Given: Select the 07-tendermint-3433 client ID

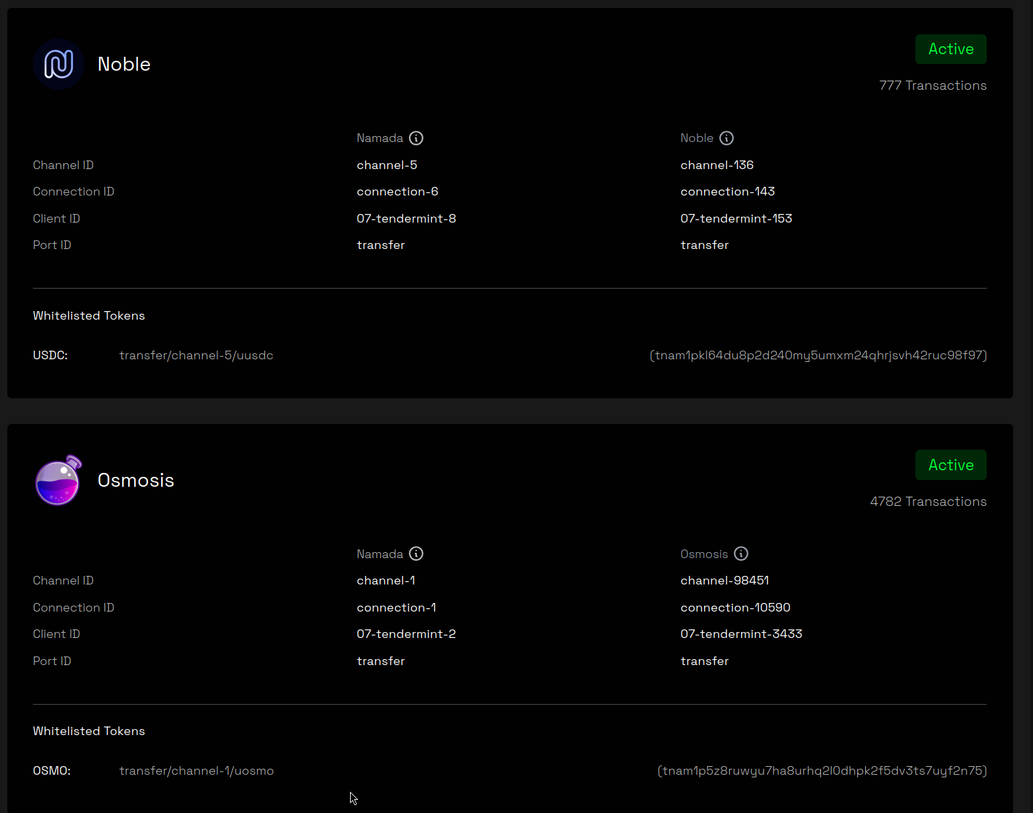Looking at the screenshot, I should (741, 634).
